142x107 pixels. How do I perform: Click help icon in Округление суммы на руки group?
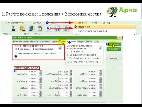pyautogui.click(x=100, y=48)
